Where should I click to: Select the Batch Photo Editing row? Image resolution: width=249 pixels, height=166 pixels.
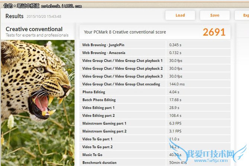tap(155, 100)
